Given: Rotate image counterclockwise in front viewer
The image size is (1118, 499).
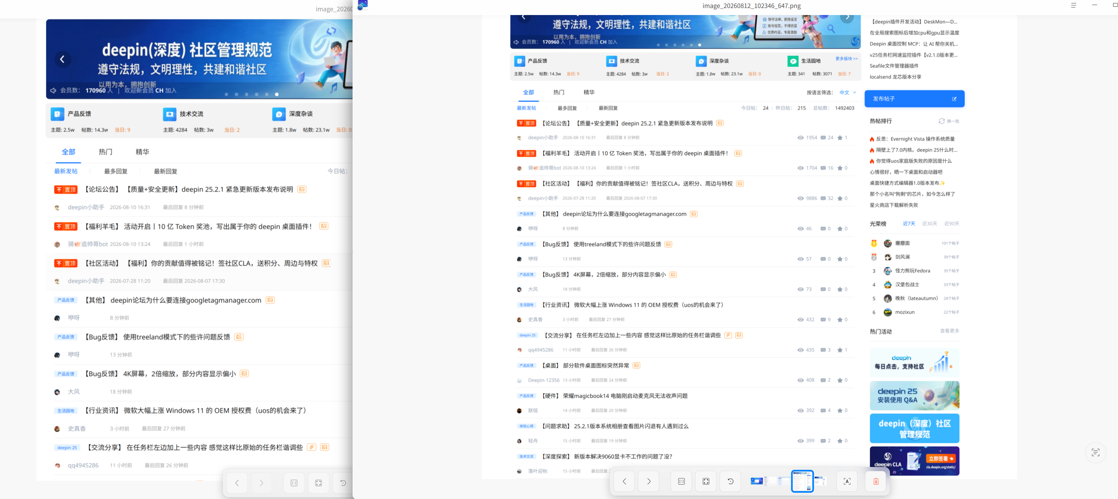Looking at the screenshot, I should (x=731, y=481).
